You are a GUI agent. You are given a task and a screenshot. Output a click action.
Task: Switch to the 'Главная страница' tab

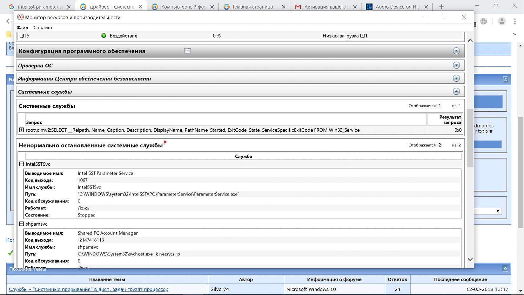pos(253,7)
